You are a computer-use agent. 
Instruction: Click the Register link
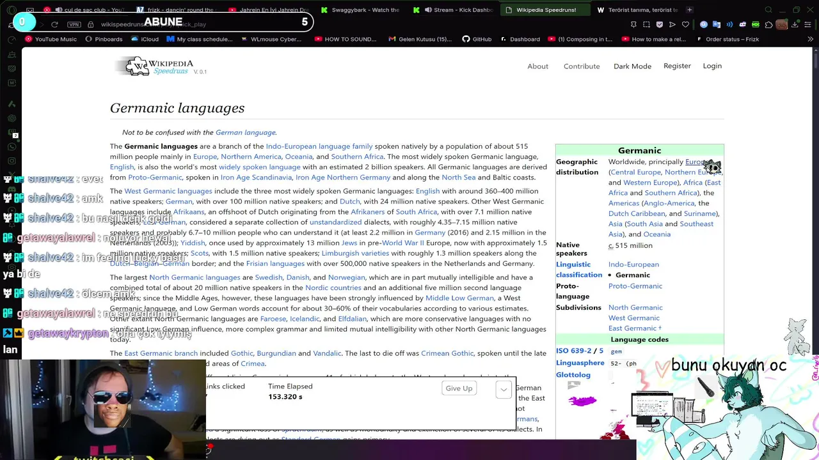tap(677, 66)
